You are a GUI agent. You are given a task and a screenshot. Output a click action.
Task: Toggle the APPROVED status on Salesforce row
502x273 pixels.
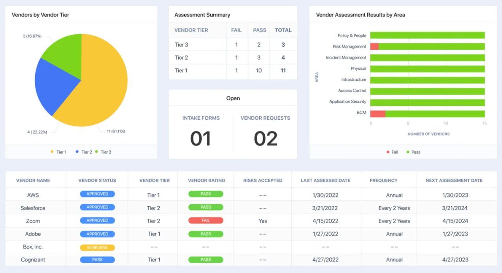pos(97,207)
